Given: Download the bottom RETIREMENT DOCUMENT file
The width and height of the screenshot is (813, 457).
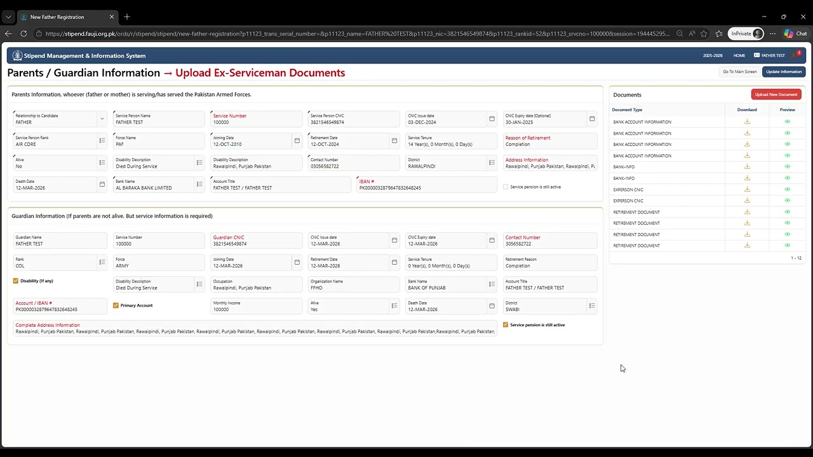Looking at the screenshot, I should point(747,245).
